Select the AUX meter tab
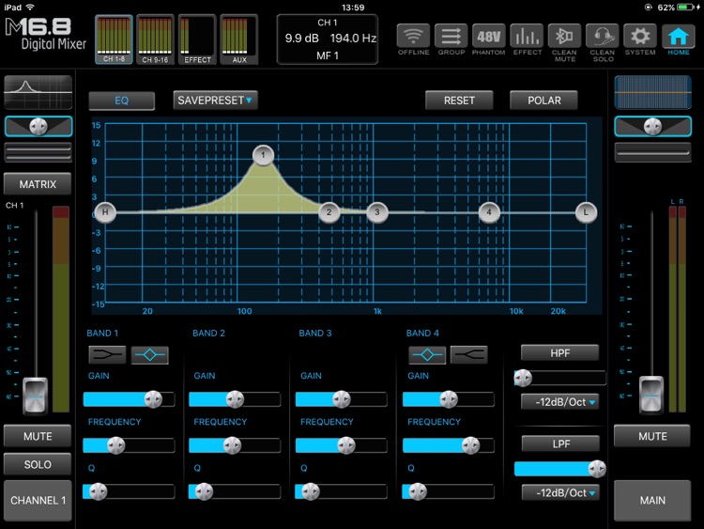Image resolution: width=704 pixels, height=529 pixels. coord(238,39)
